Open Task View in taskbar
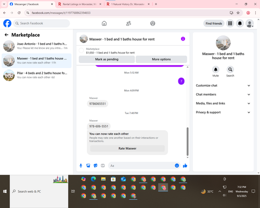 pyautogui.click(x=73, y=191)
